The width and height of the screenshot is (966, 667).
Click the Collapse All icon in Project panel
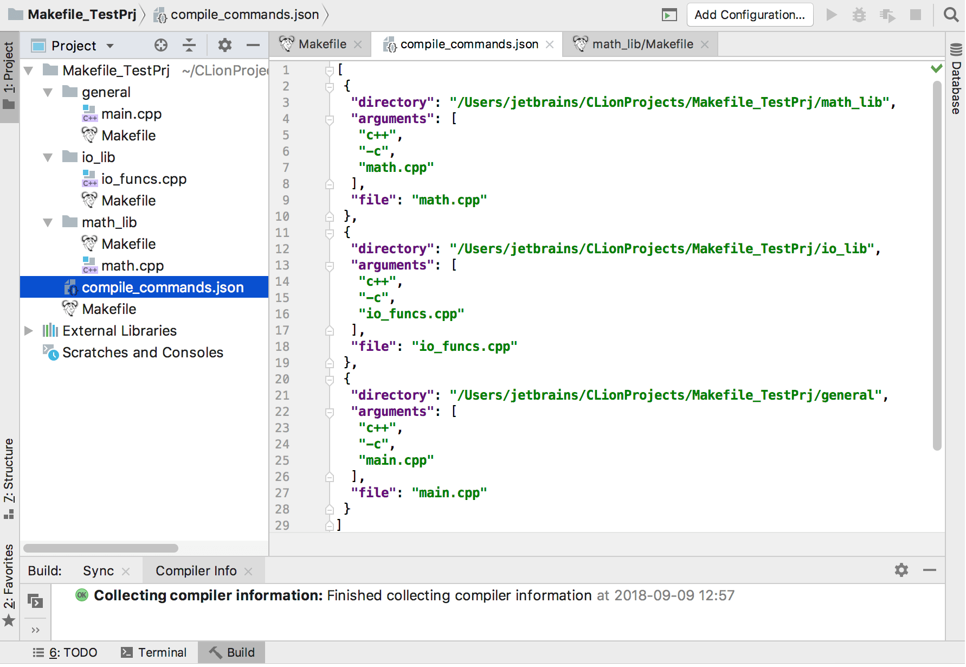[x=189, y=45]
